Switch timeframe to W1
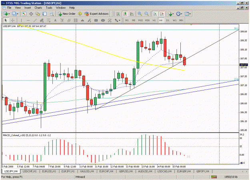Screen dimensions: 250x180 click(x=174, y=20)
